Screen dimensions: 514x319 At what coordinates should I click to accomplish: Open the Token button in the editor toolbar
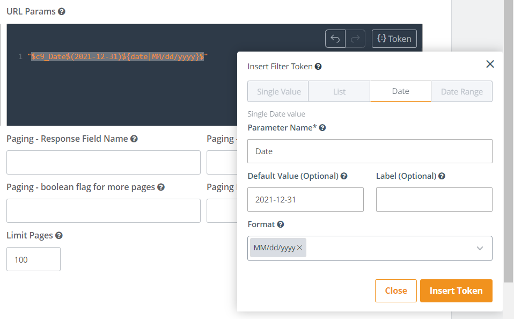394,39
